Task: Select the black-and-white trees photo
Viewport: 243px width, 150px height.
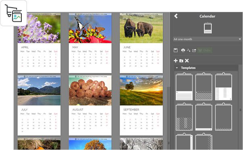Action: coord(141,144)
